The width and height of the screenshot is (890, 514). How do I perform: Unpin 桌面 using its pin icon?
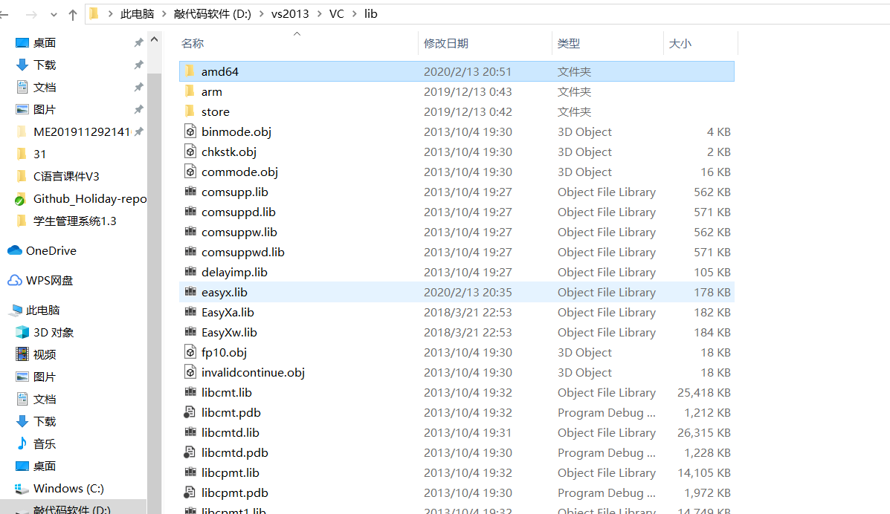click(138, 42)
